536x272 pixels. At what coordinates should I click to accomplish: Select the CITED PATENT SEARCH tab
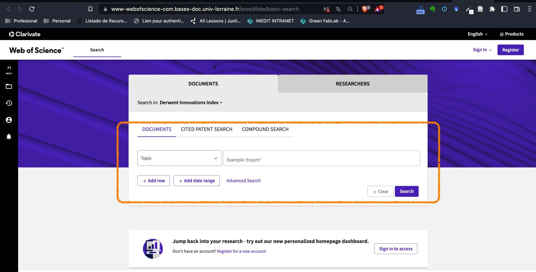coord(206,129)
